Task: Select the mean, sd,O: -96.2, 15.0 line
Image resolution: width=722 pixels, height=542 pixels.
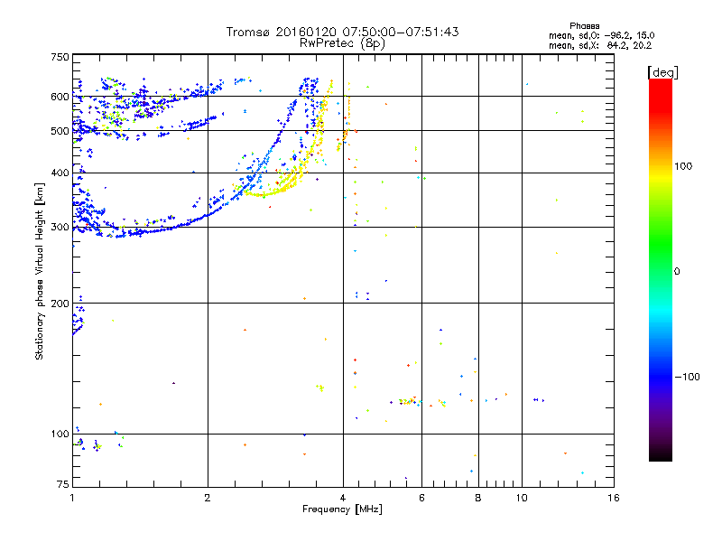Action: (x=601, y=35)
